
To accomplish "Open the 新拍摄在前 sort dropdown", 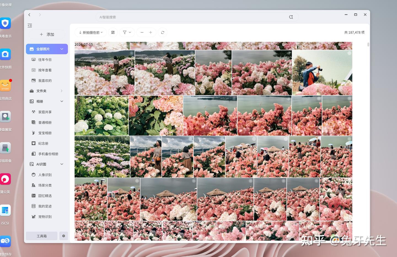I will click(91, 32).
